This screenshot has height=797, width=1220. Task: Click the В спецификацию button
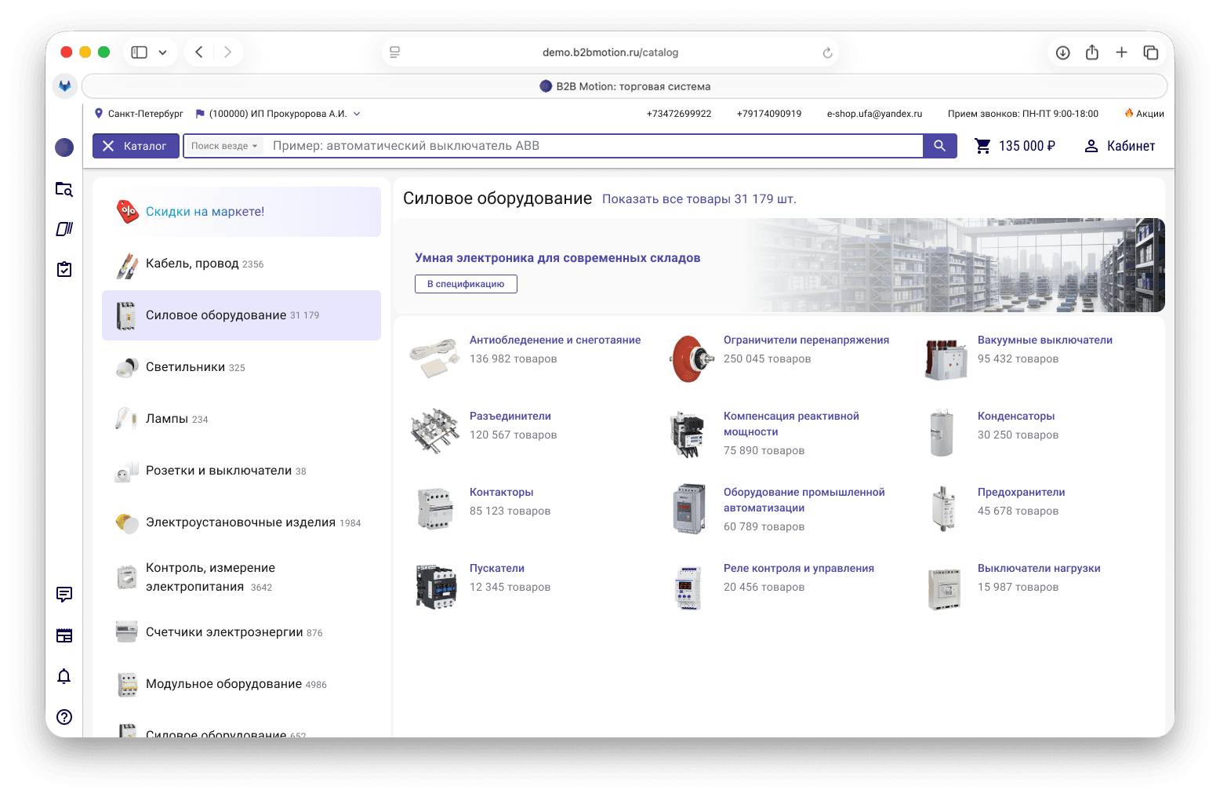(x=466, y=284)
